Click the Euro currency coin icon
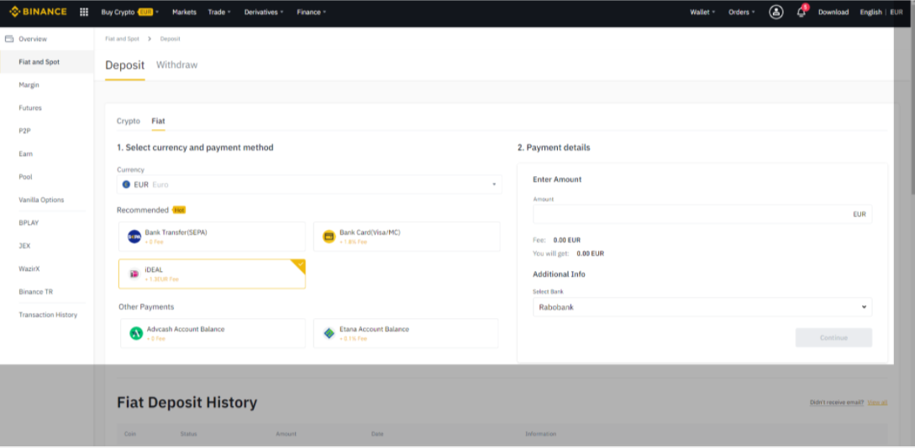The height and width of the screenshot is (448, 915). pos(126,185)
